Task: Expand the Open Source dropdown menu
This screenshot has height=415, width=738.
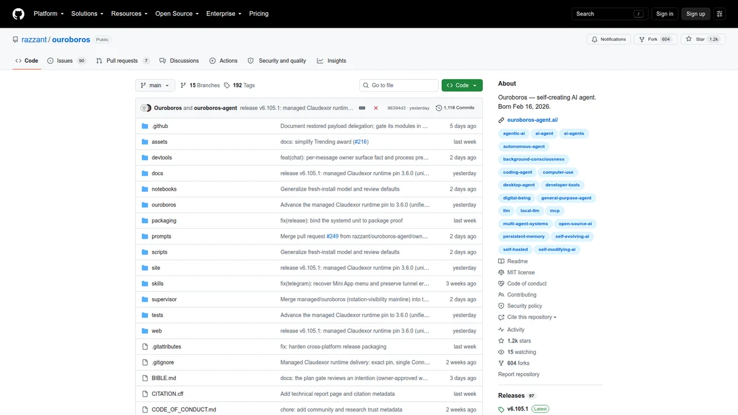Action: tap(177, 14)
